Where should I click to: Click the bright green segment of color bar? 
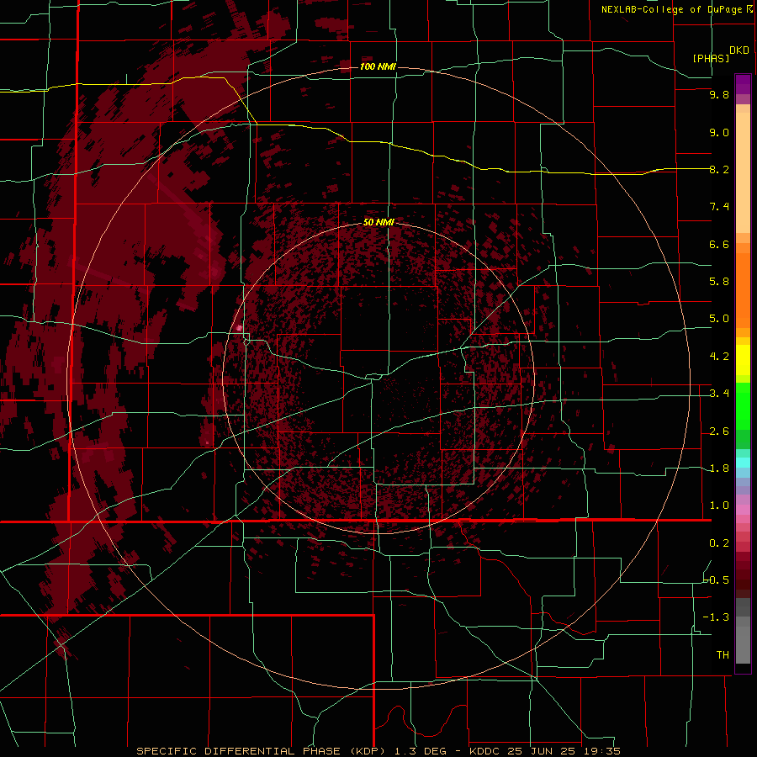click(x=743, y=406)
